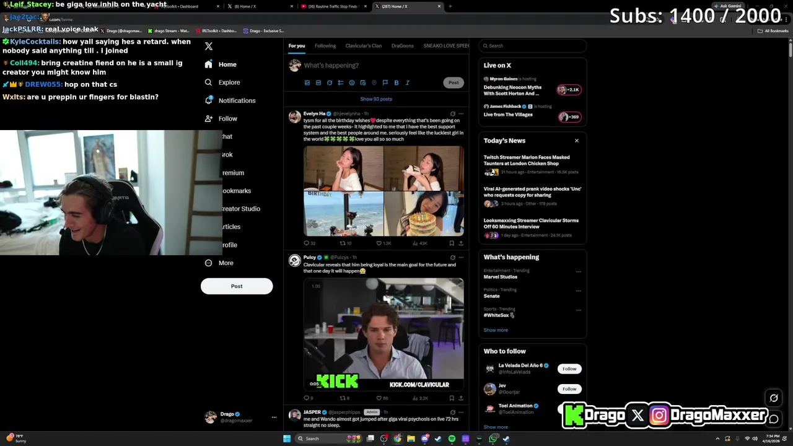Play Pulcy's Clavicular video
This screenshot has width=793, height=446.
pos(383,334)
